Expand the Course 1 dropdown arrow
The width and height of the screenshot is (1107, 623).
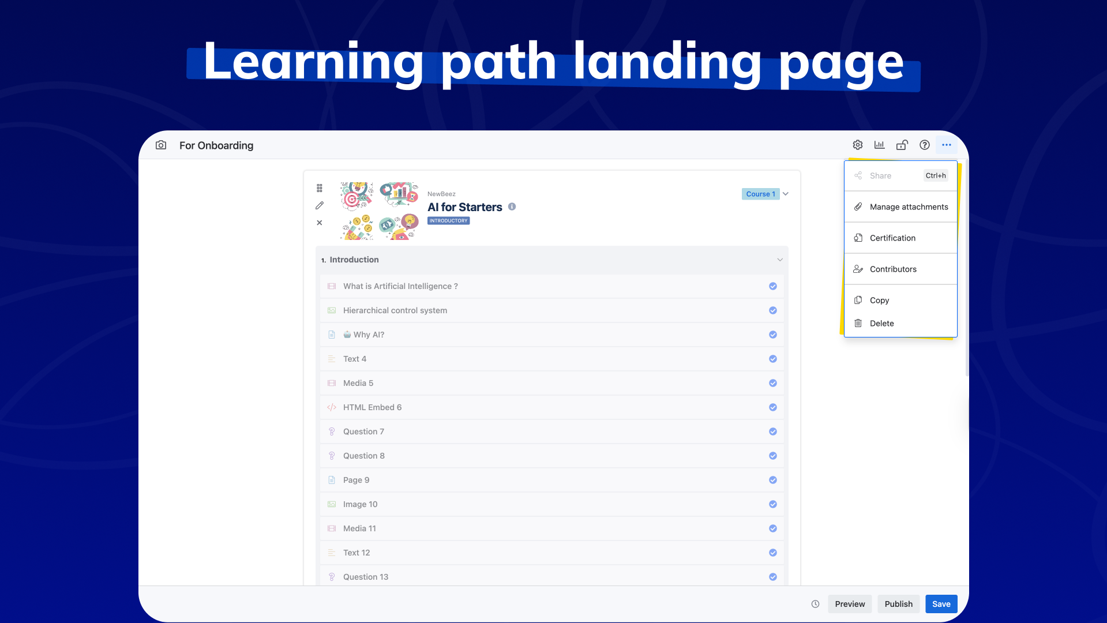[786, 194]
